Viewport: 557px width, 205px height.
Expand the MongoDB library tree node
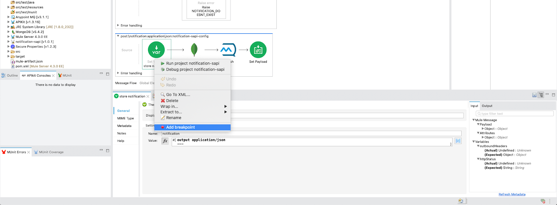[9, 32]
